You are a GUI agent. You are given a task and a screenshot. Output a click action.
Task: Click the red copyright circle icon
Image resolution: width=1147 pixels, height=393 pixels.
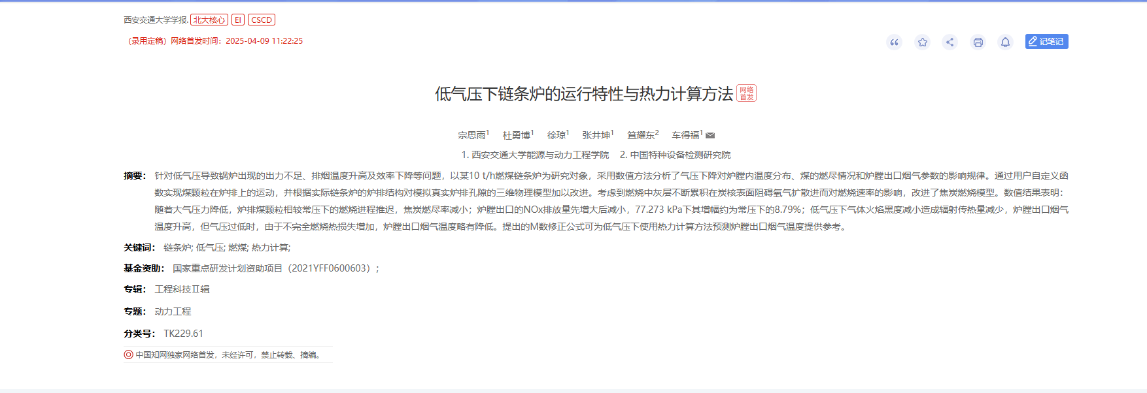click(x=128, y=355)
